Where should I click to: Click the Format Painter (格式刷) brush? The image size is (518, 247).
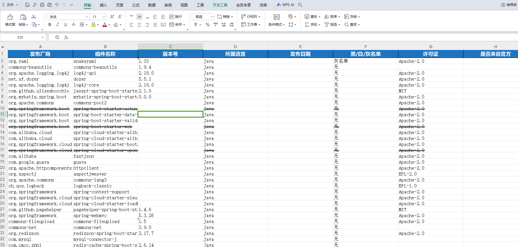10,17
